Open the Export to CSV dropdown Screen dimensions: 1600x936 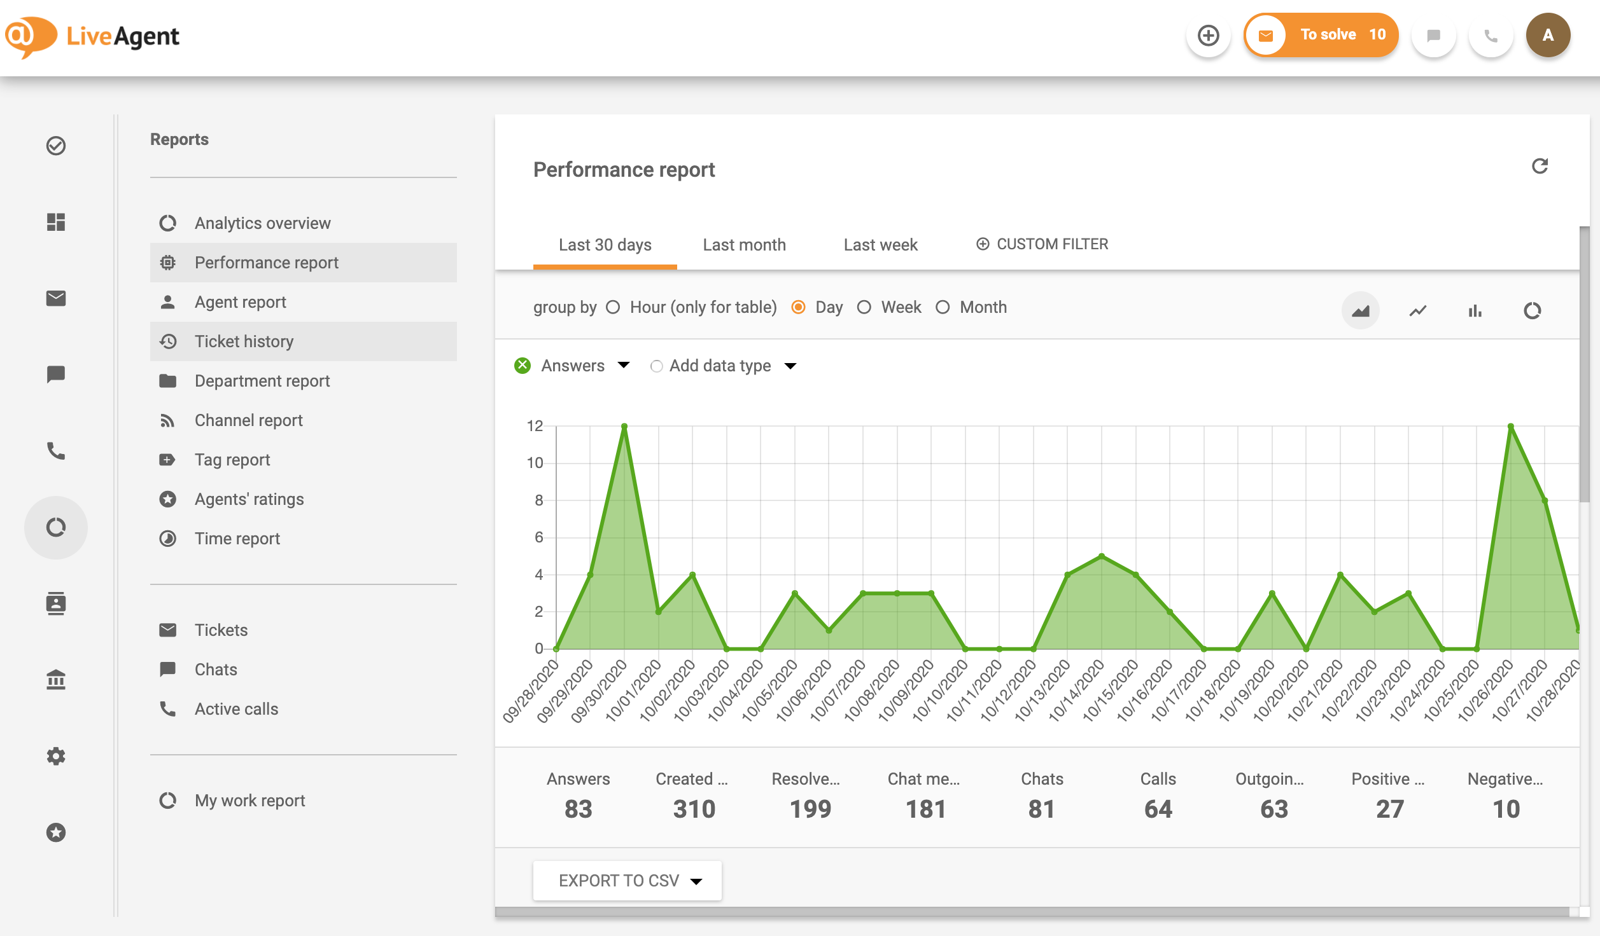[x=696, y=880]
